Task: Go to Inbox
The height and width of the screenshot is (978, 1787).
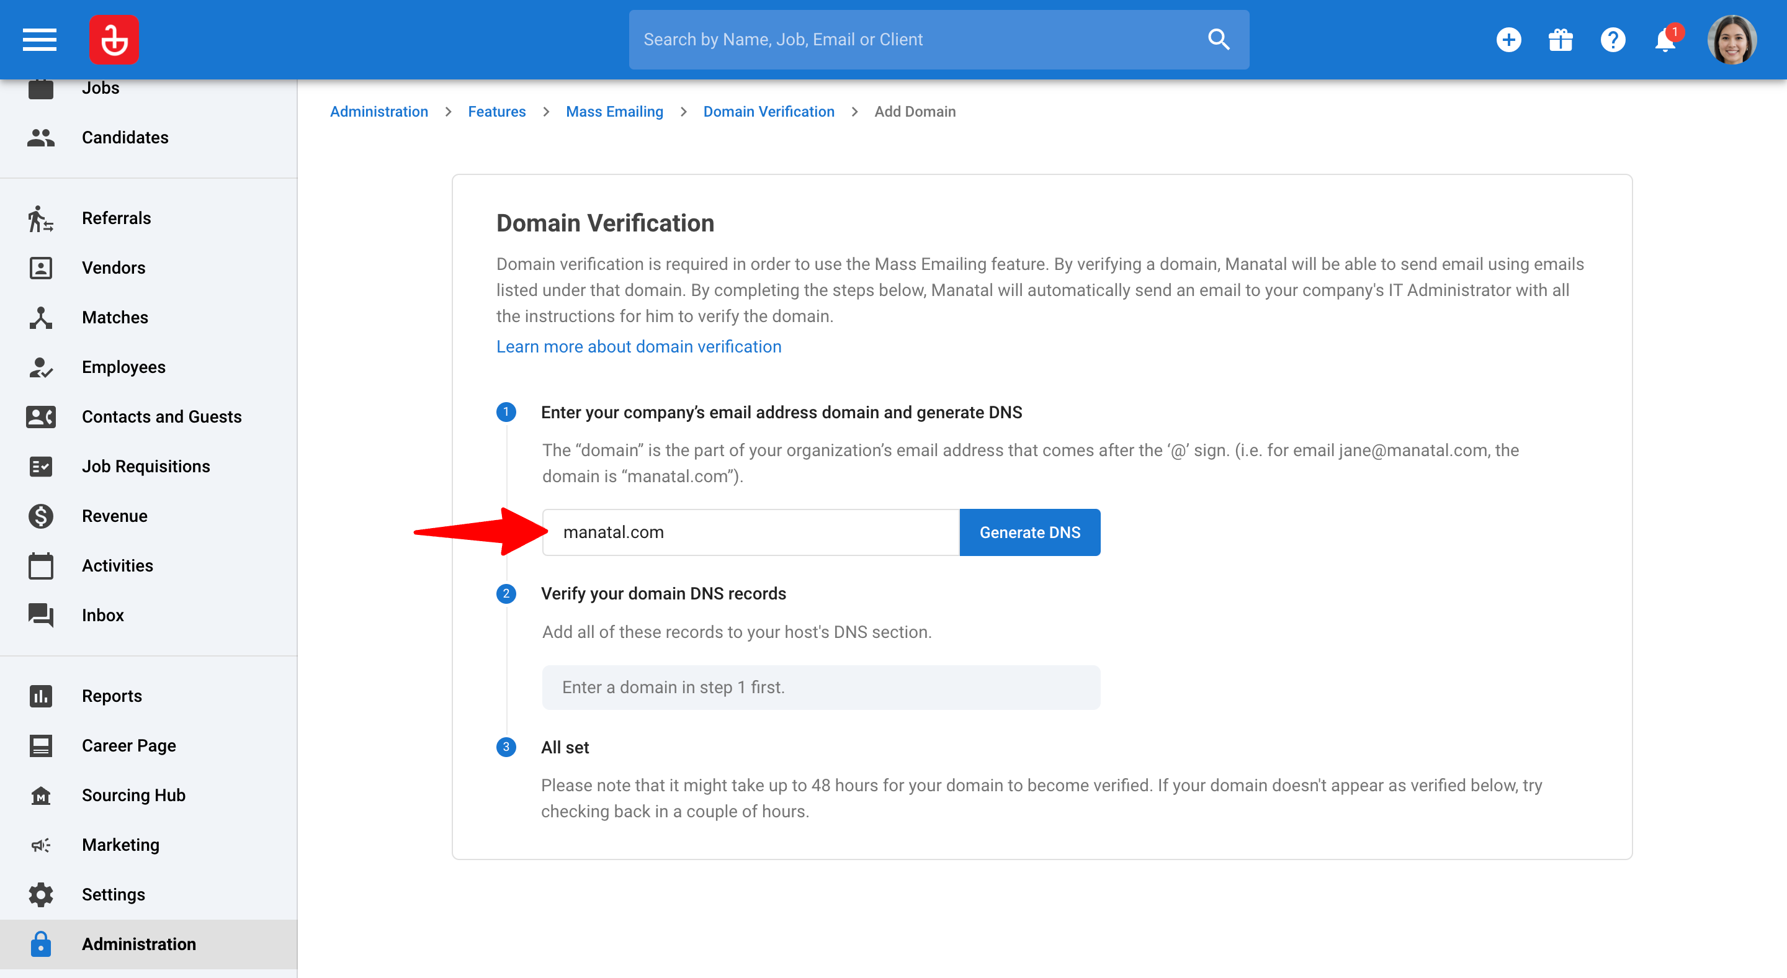Action: click(x=148, y=615)
